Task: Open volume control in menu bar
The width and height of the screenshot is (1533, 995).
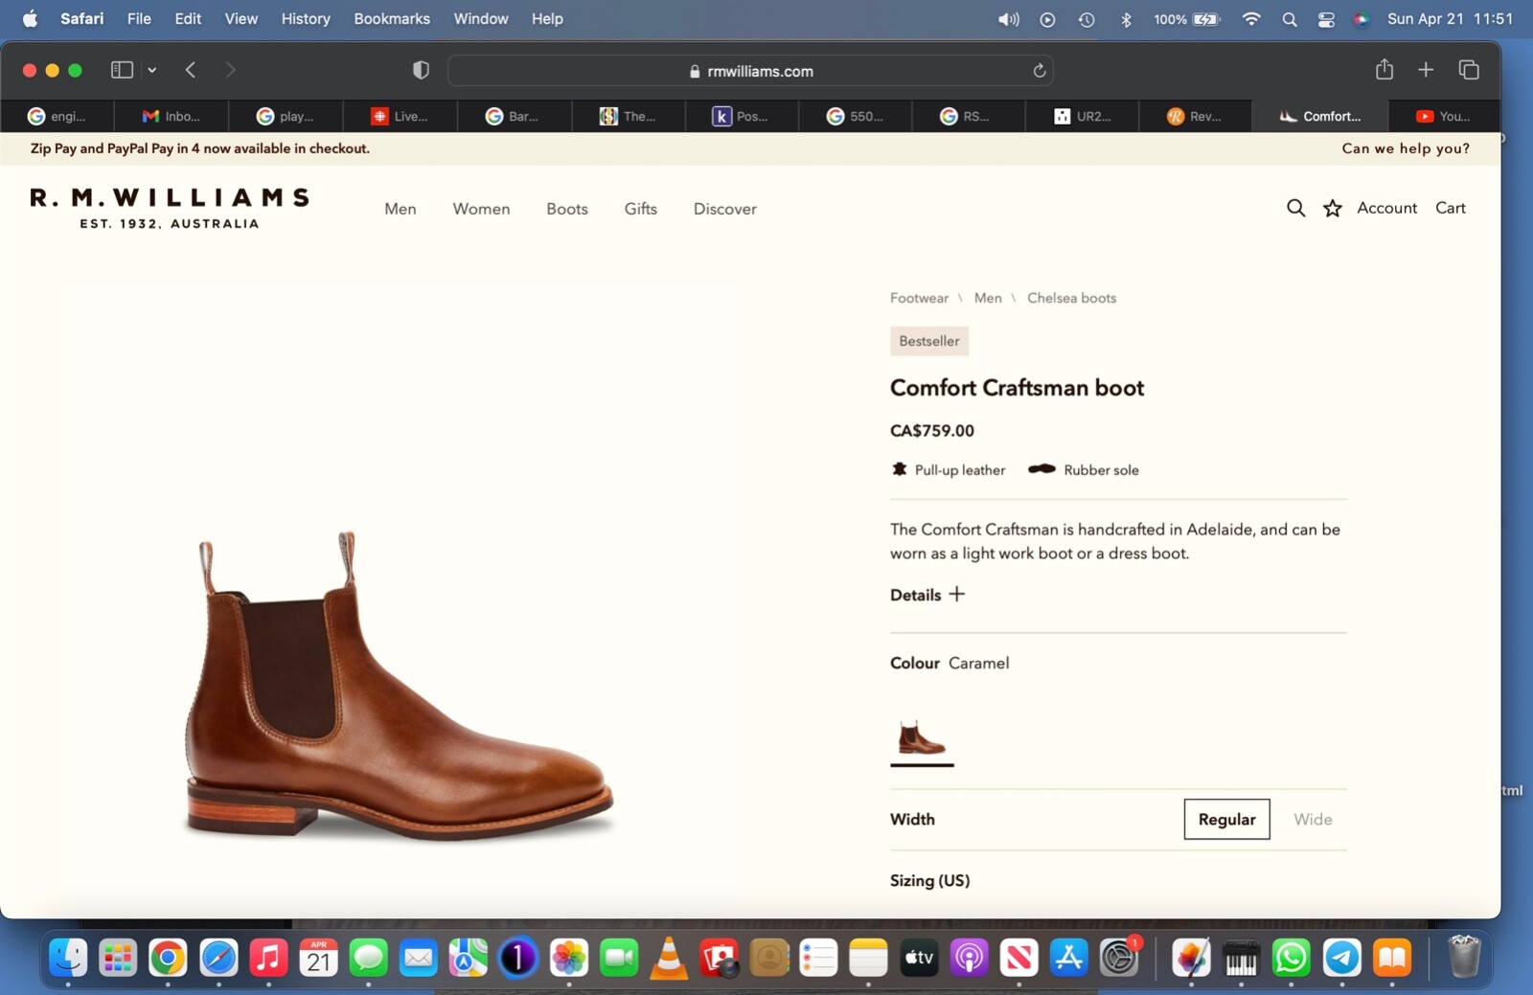Action: (1008, 19)
